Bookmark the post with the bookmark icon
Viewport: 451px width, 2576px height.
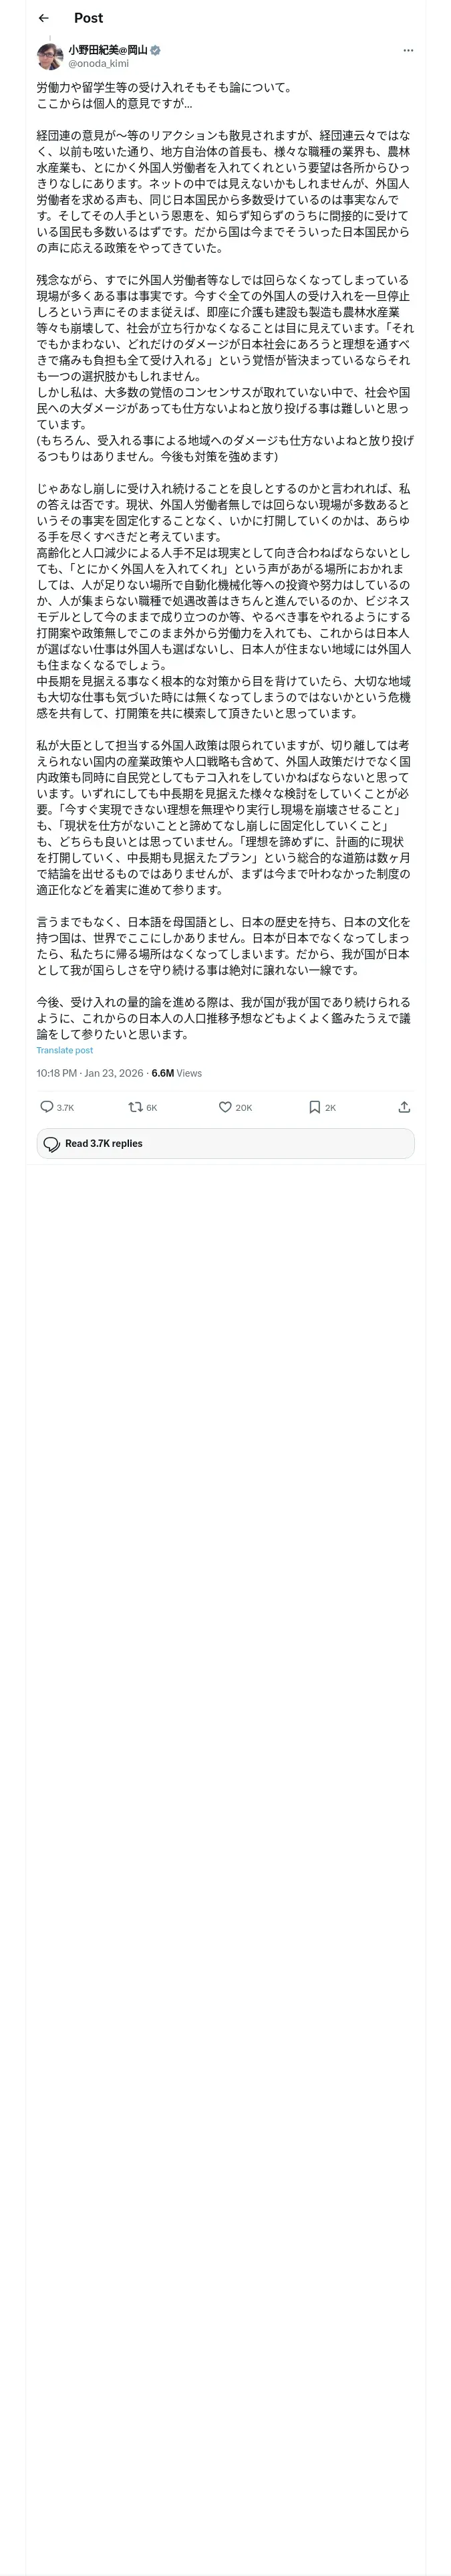(314, 1106)
